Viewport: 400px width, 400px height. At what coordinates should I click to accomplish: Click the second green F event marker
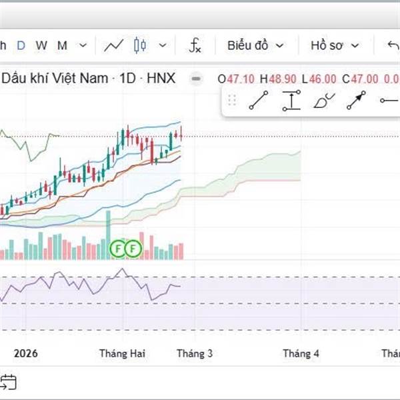[133, 248]
